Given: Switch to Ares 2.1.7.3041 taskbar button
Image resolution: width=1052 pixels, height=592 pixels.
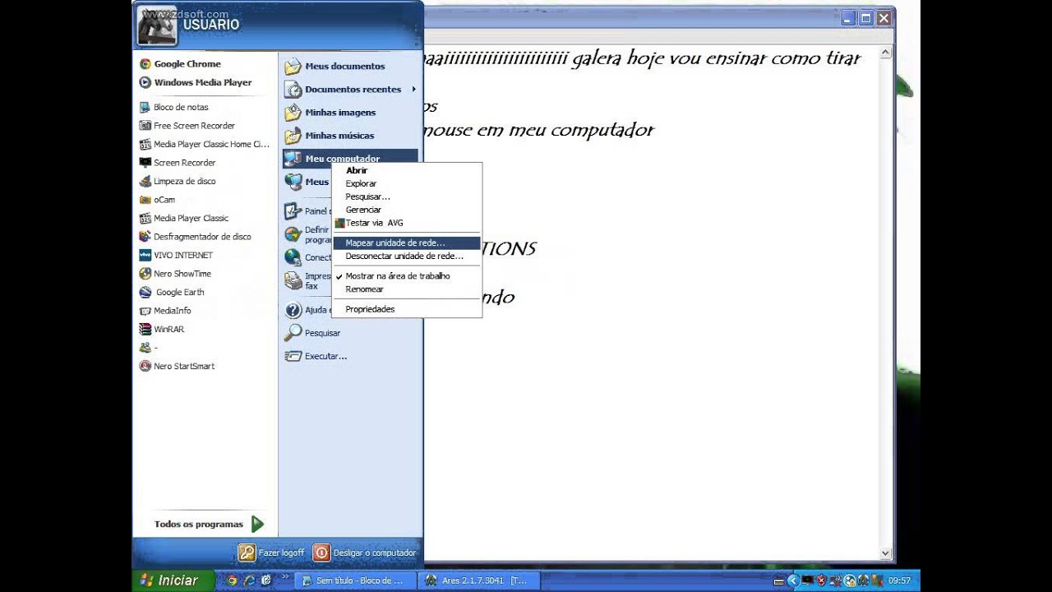Looking at the screenshot, I should point(479,580).
